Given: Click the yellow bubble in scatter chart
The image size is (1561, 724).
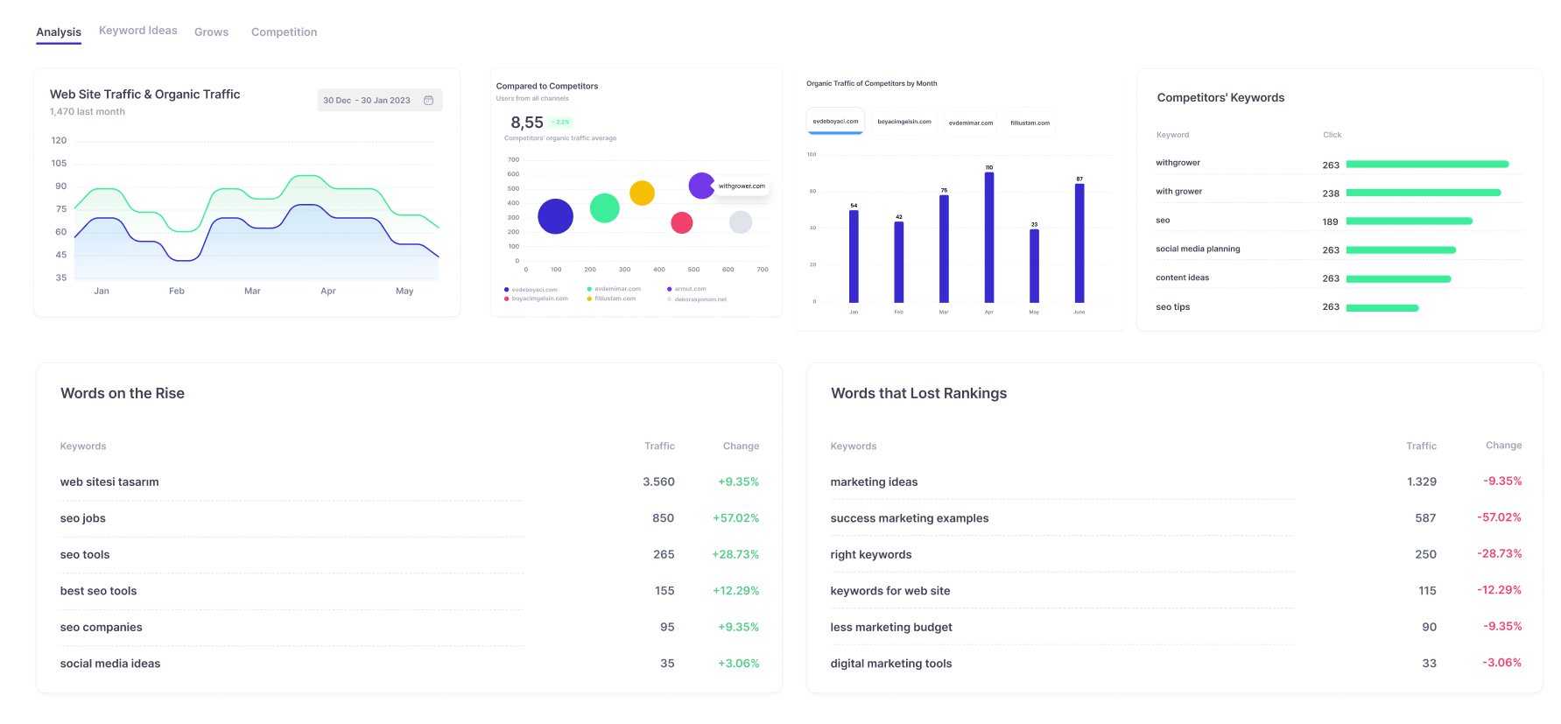Looking at the screenshot, I should click(x=642, y=193).
